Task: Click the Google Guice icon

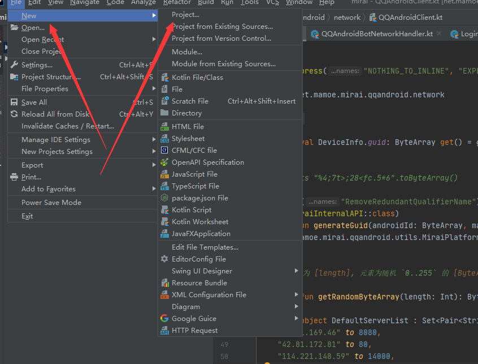Action: pyautogui.click(x=164, y=319)
